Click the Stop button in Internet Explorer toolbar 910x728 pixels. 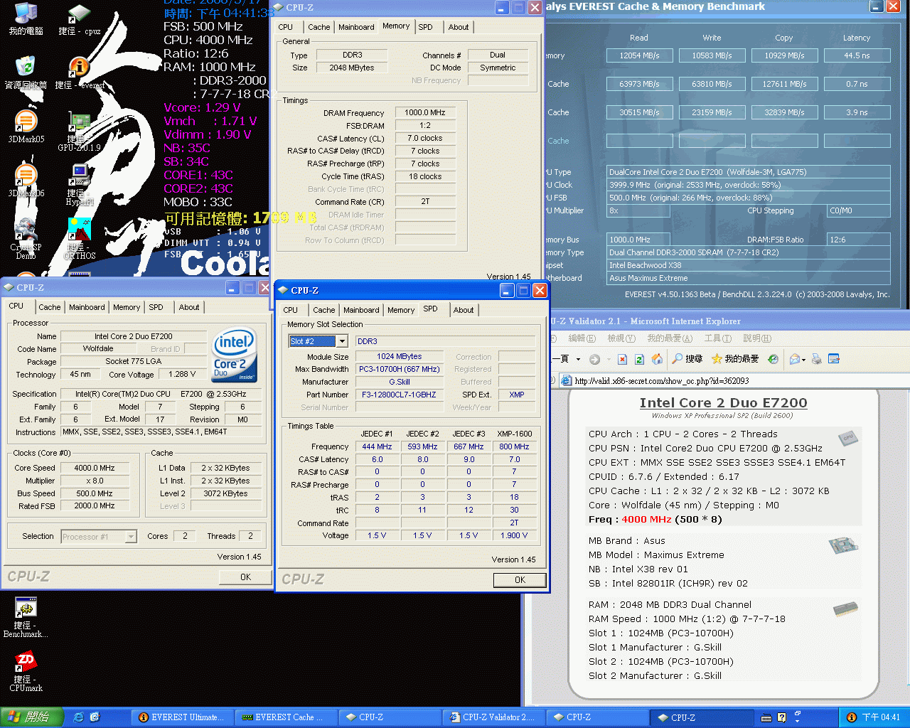[x=622, y=359]
